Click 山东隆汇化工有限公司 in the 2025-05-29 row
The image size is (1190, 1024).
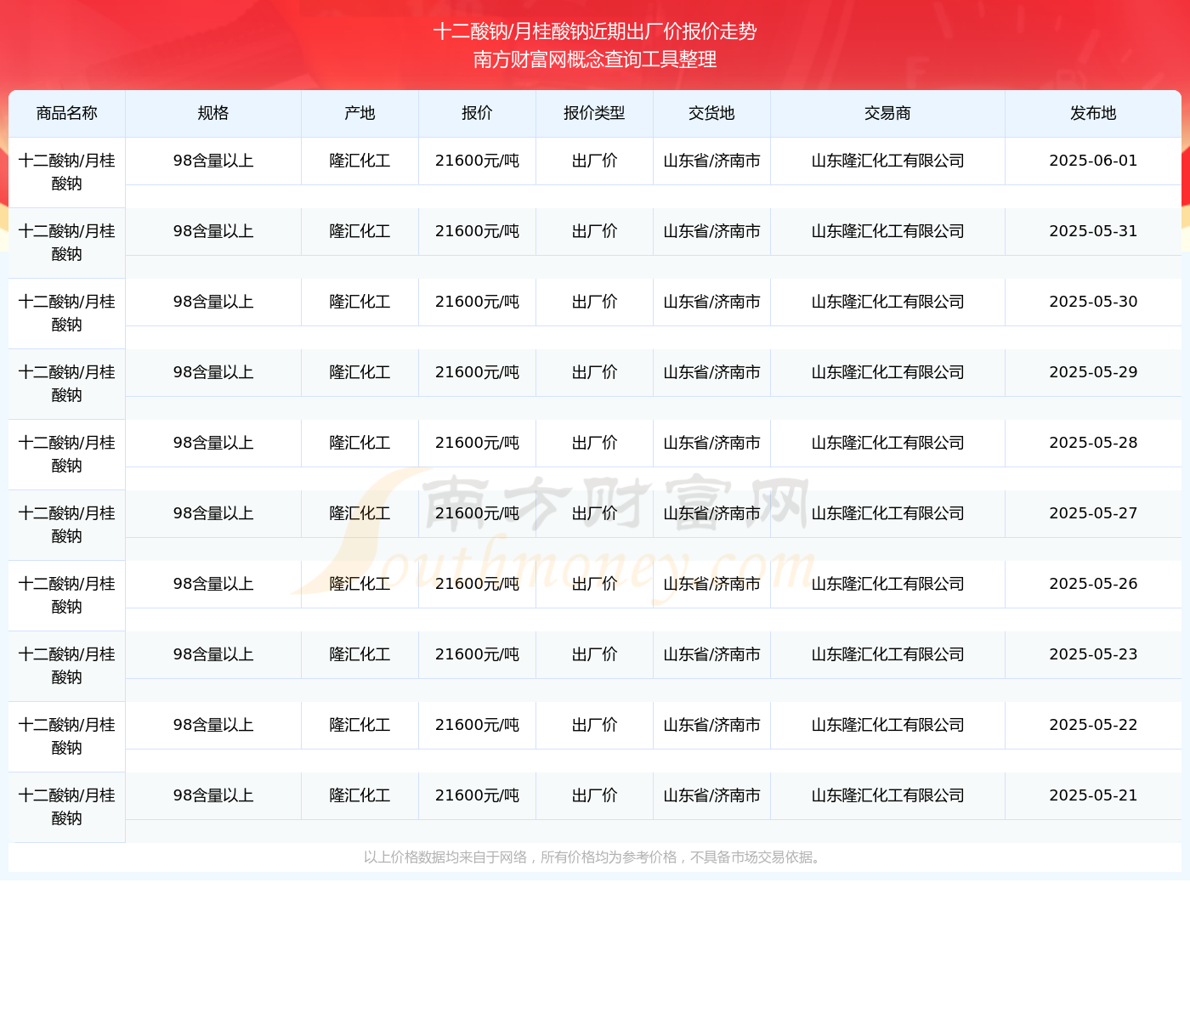(888, 372)
